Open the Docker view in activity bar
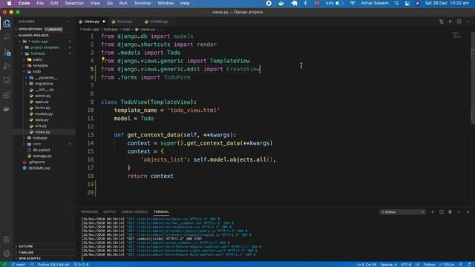Image resolution: width=475 pixels, height=267 pixels. tap(7, 109)
